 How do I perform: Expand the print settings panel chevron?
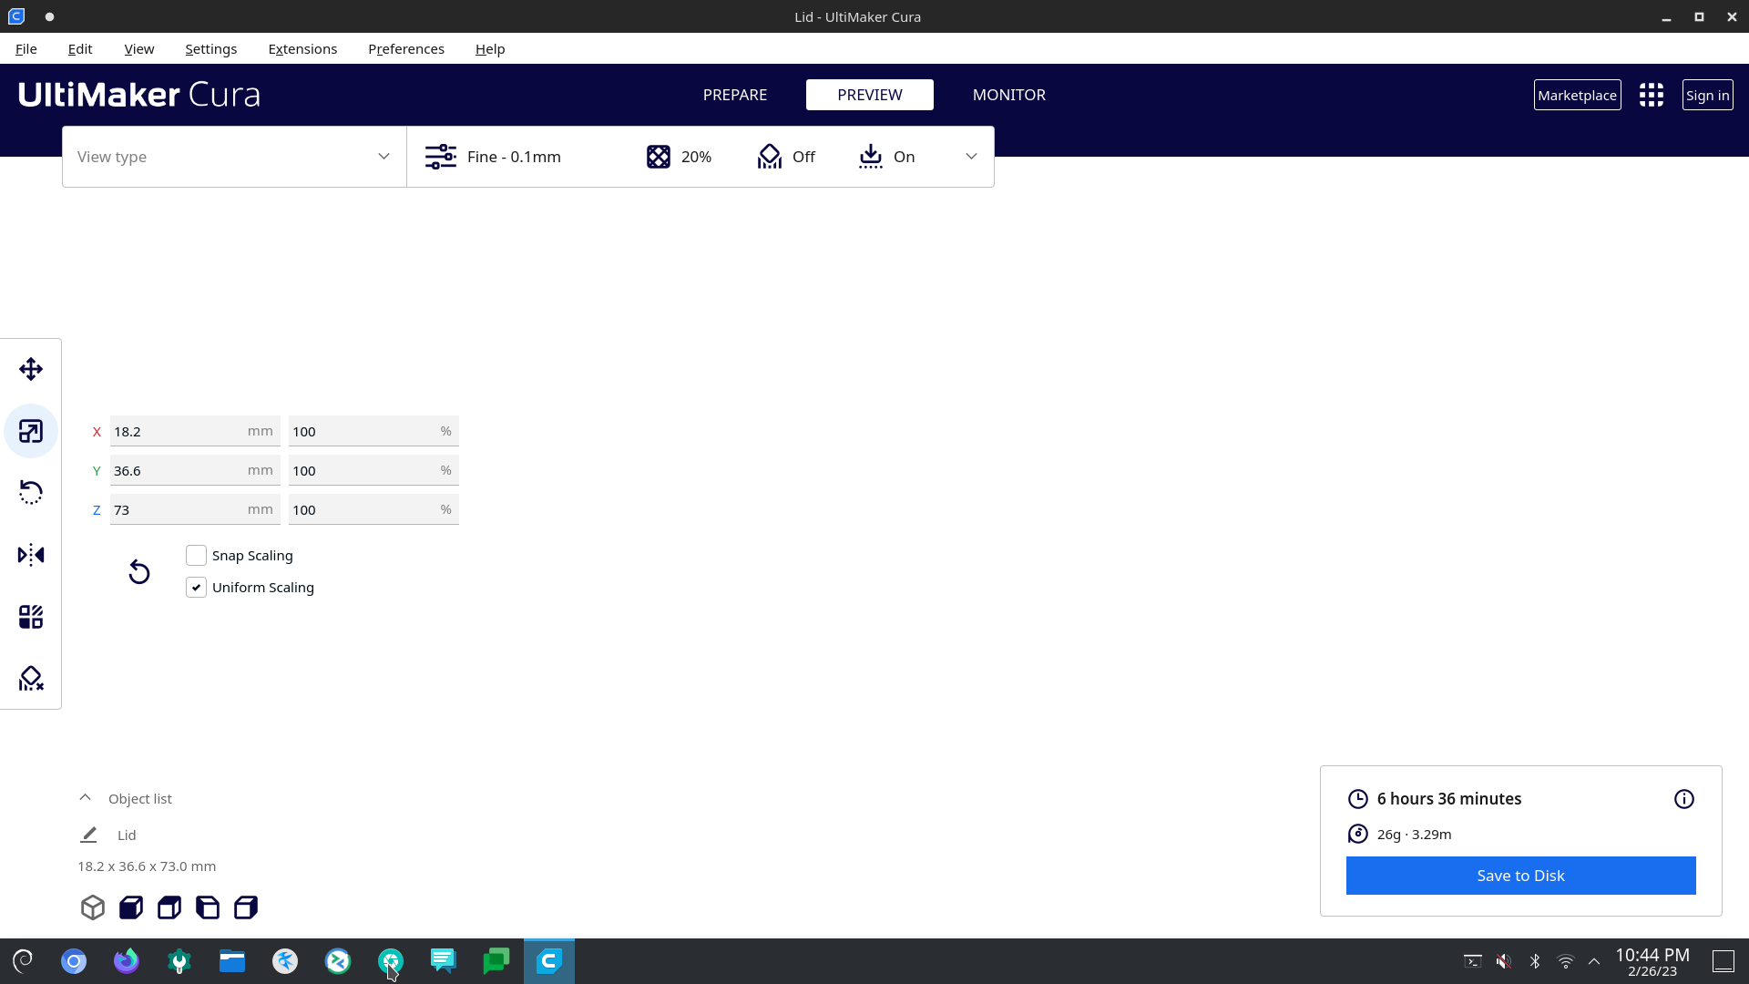click(971, 156)
